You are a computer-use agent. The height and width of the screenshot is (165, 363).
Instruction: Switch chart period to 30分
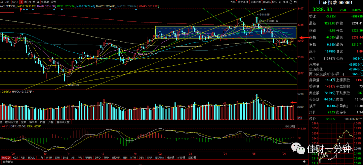coord(8,2)
